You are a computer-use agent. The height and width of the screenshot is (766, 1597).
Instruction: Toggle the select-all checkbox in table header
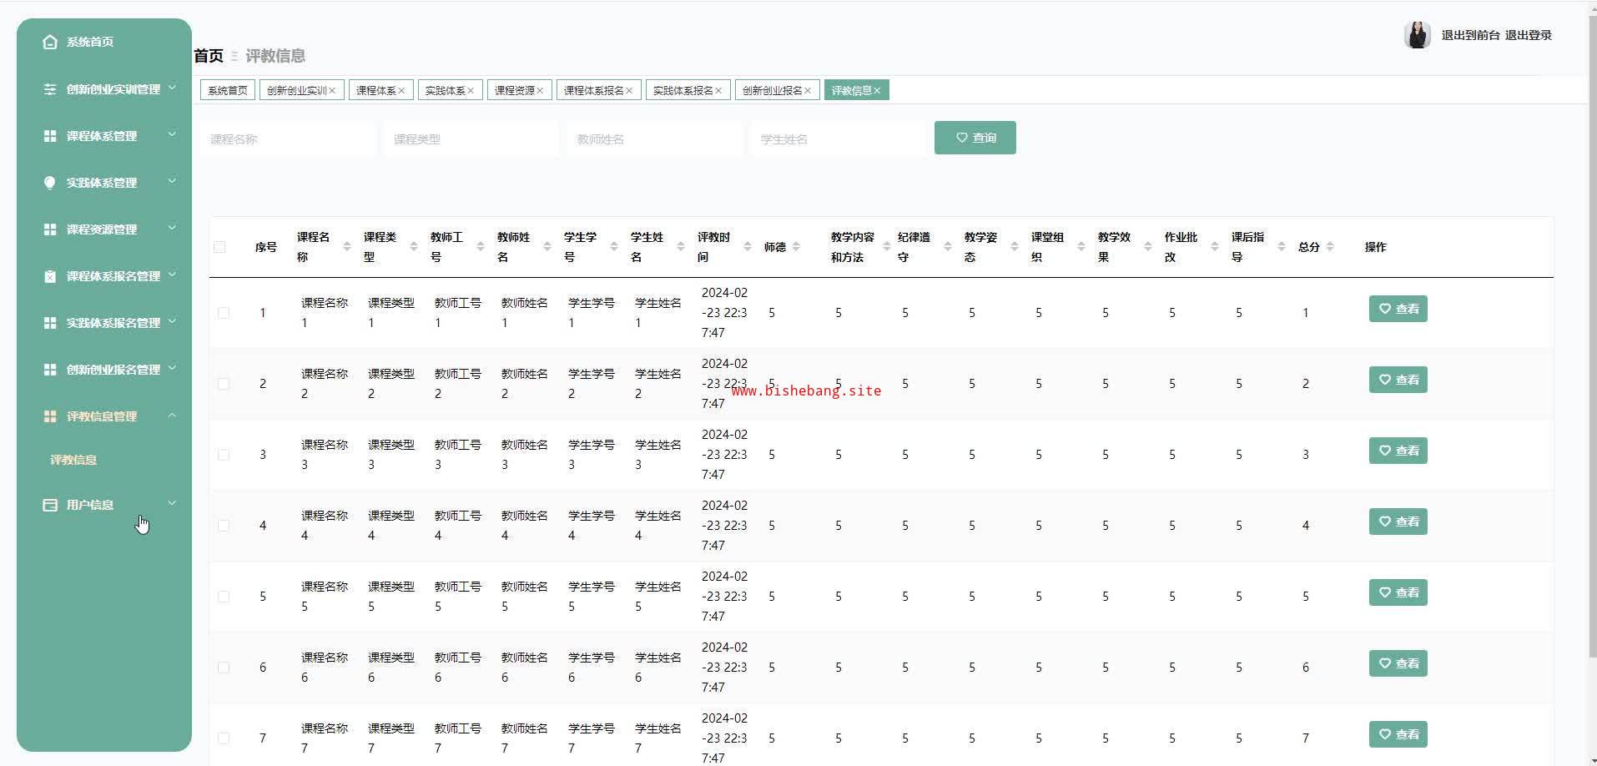point(220,247)
